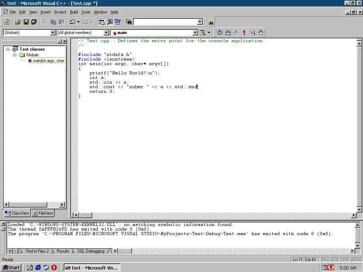This screenshot has height=272, width=363.
Task: Click inside the Find text combo box
Action: [165, 22]
